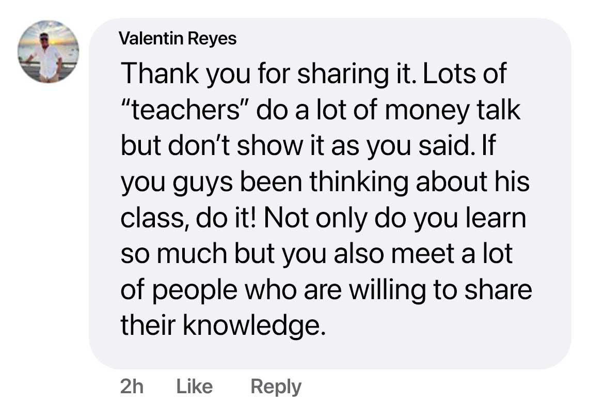This screenshot has height=417, width=604.
Task: Click the words "their knowledge."
Action: pyautogui.click(x=223, y=326)
